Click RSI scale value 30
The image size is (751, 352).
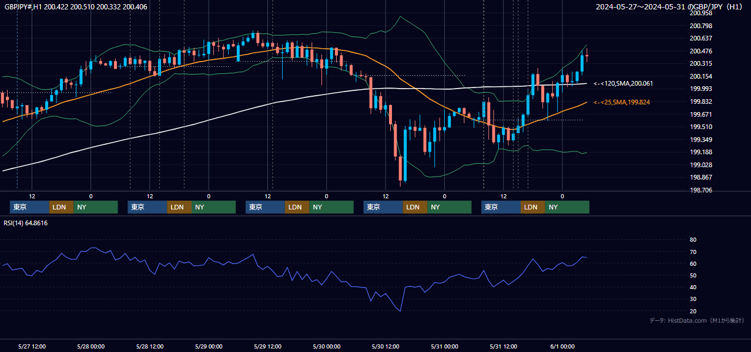693,299
